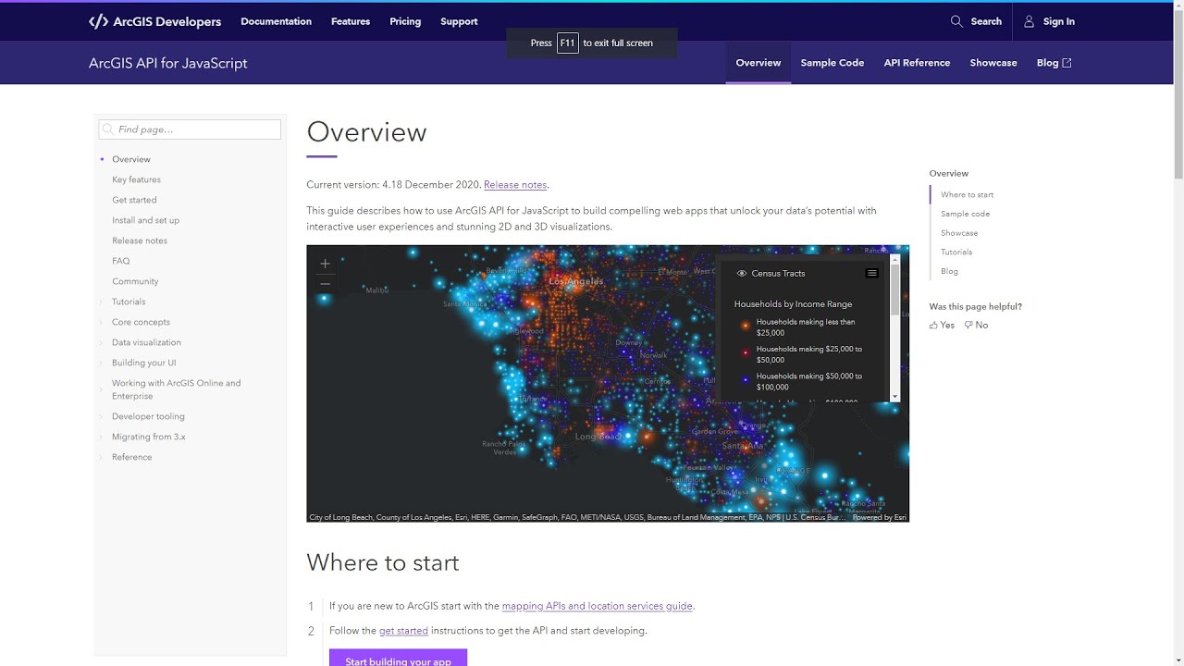
Task: Expand the Data visualization section
Action: pos(102,342)
